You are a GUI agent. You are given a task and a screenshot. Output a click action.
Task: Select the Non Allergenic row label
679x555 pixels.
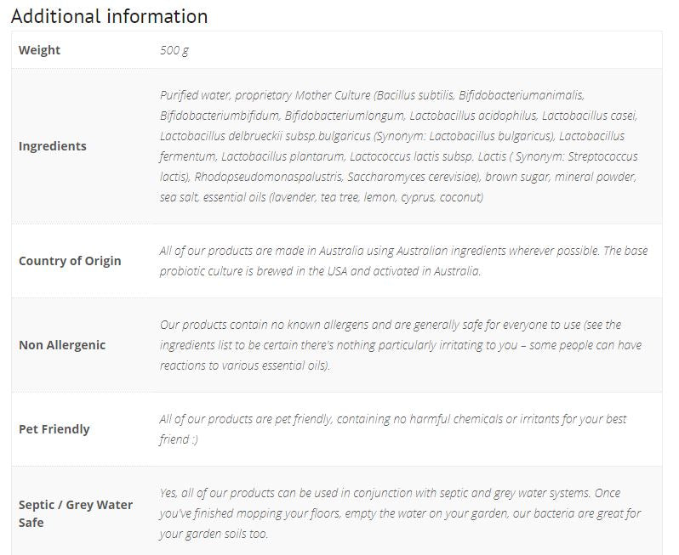(x=62, y=345)
